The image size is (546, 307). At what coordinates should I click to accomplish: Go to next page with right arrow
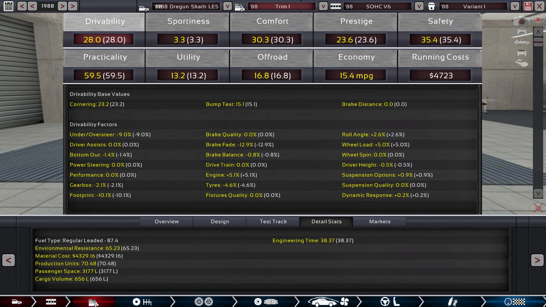pyautogui.click(x=537, y=260)
